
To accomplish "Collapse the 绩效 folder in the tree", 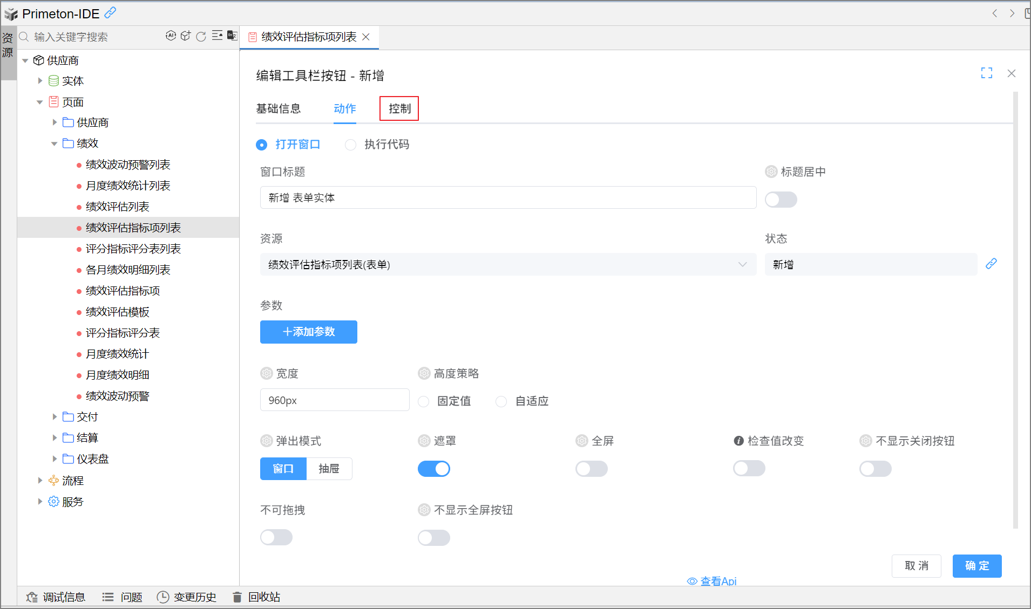I will coord(55,143).
